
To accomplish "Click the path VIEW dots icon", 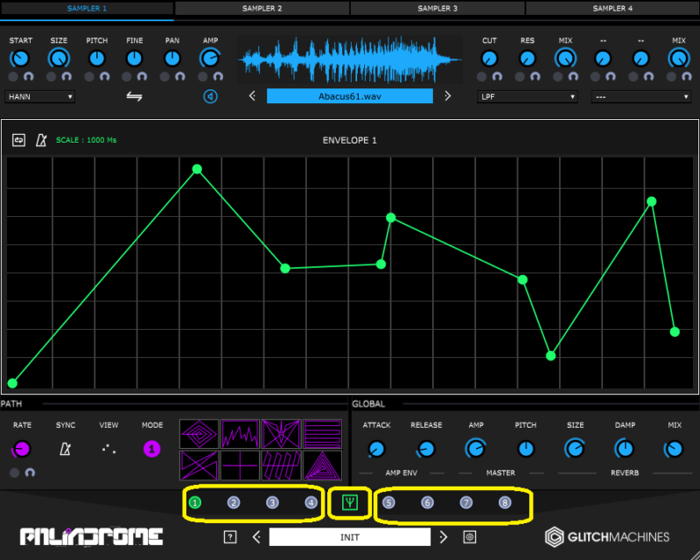I will (x=108, y=449).
